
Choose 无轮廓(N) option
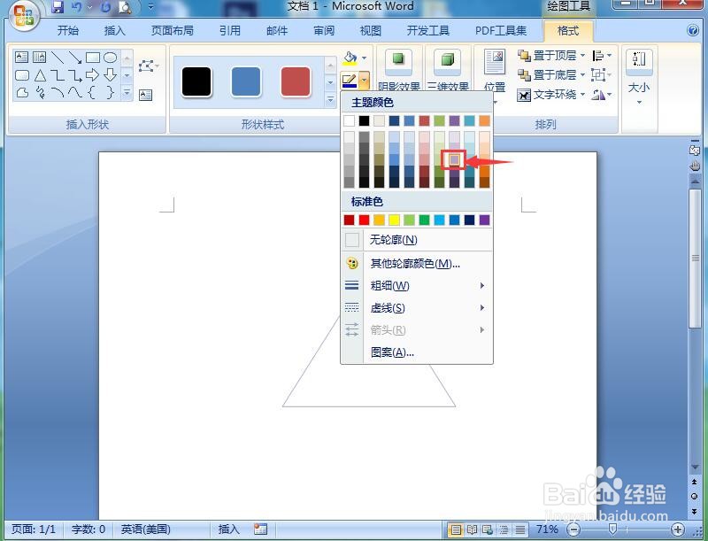417,240
